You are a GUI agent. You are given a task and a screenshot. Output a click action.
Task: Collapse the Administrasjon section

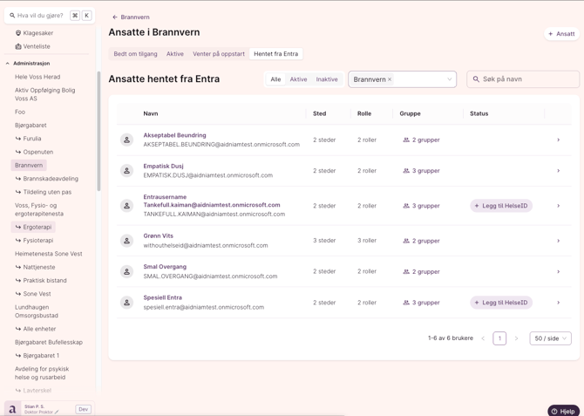click(x=8, y=64)
